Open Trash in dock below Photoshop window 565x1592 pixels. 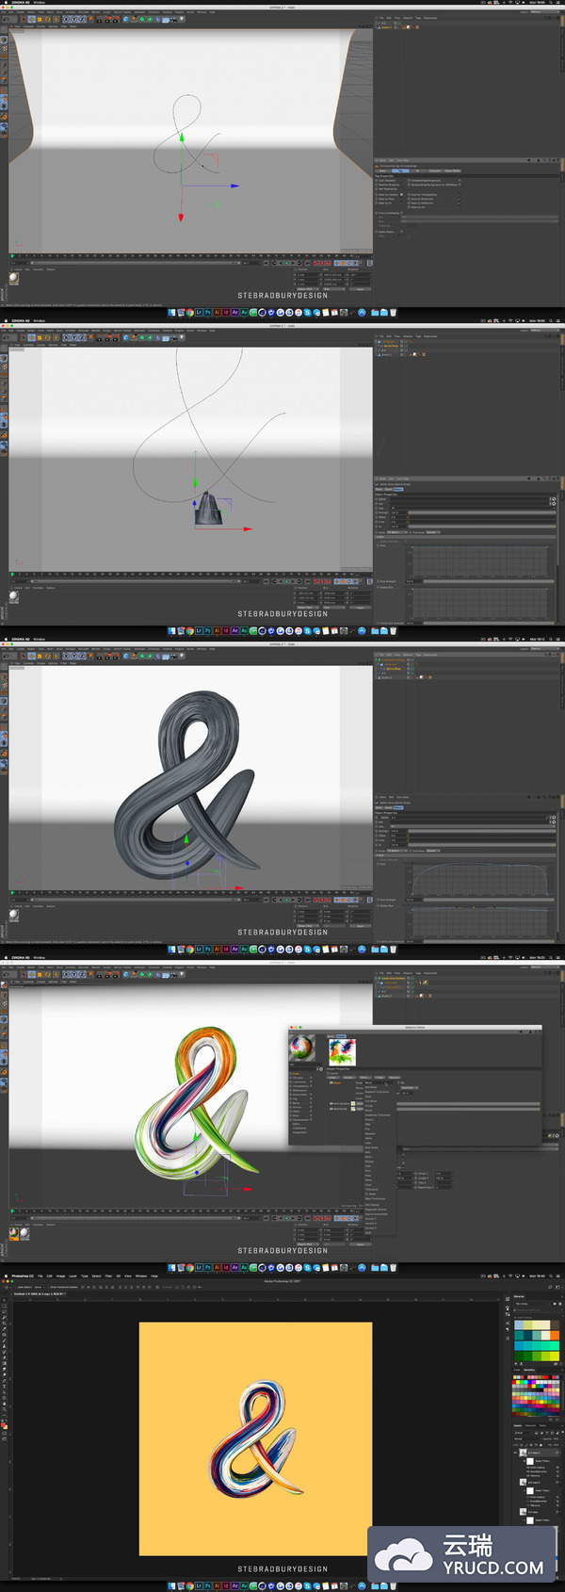click(393, 1585)
